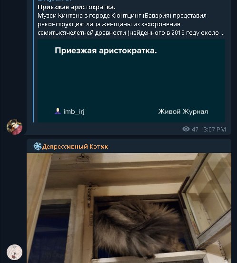Open the white sketch avatar at the bottom
This screenshot has height=263, width=237.
(x=14, y=252)
